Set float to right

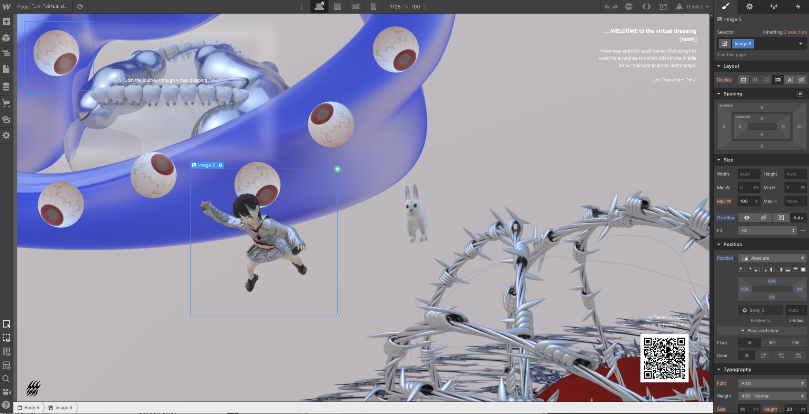pyautogui.click(x=795, y=343)
